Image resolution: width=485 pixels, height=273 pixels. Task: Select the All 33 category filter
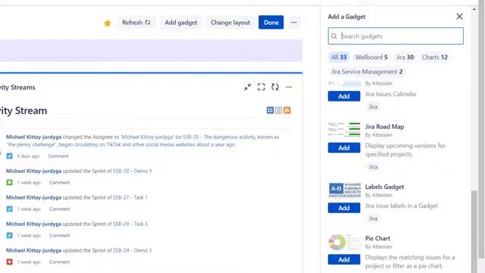(x=339, y=58)
